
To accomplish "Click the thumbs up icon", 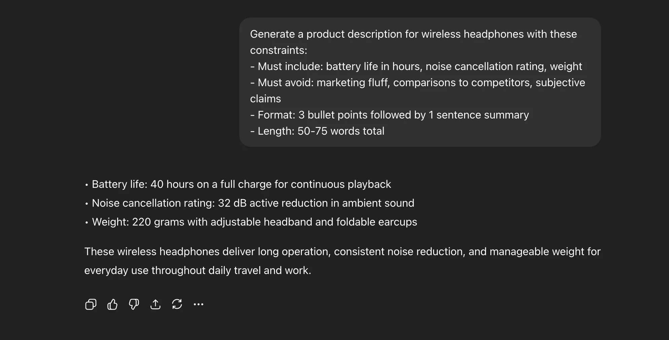I will coord(112,304).
